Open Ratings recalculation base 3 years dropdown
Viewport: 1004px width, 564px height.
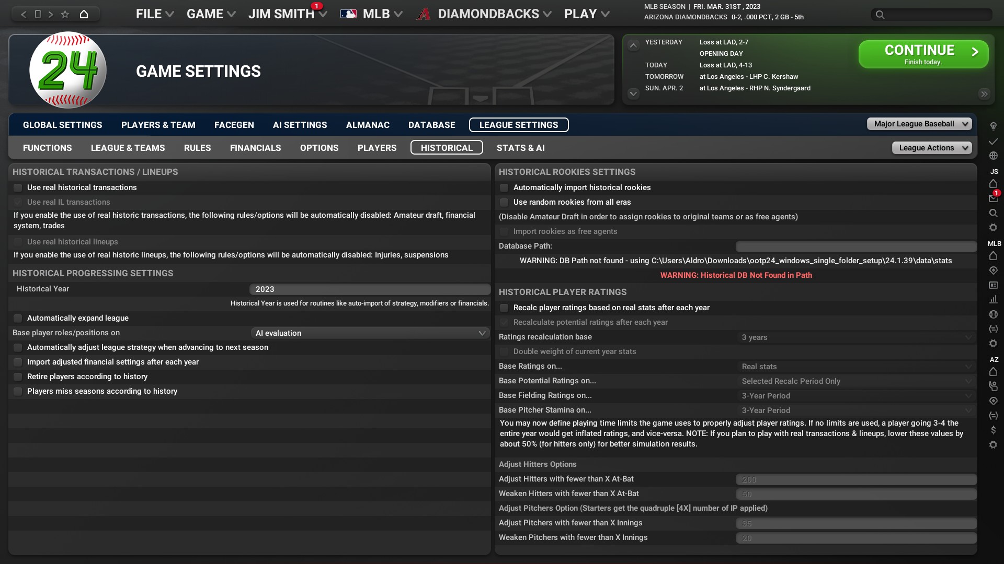coord(856,337)
